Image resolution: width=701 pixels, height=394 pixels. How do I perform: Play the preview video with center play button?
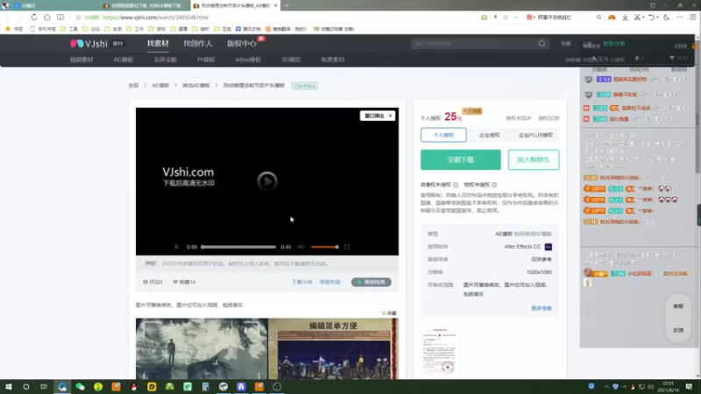(x=267, y=181)
